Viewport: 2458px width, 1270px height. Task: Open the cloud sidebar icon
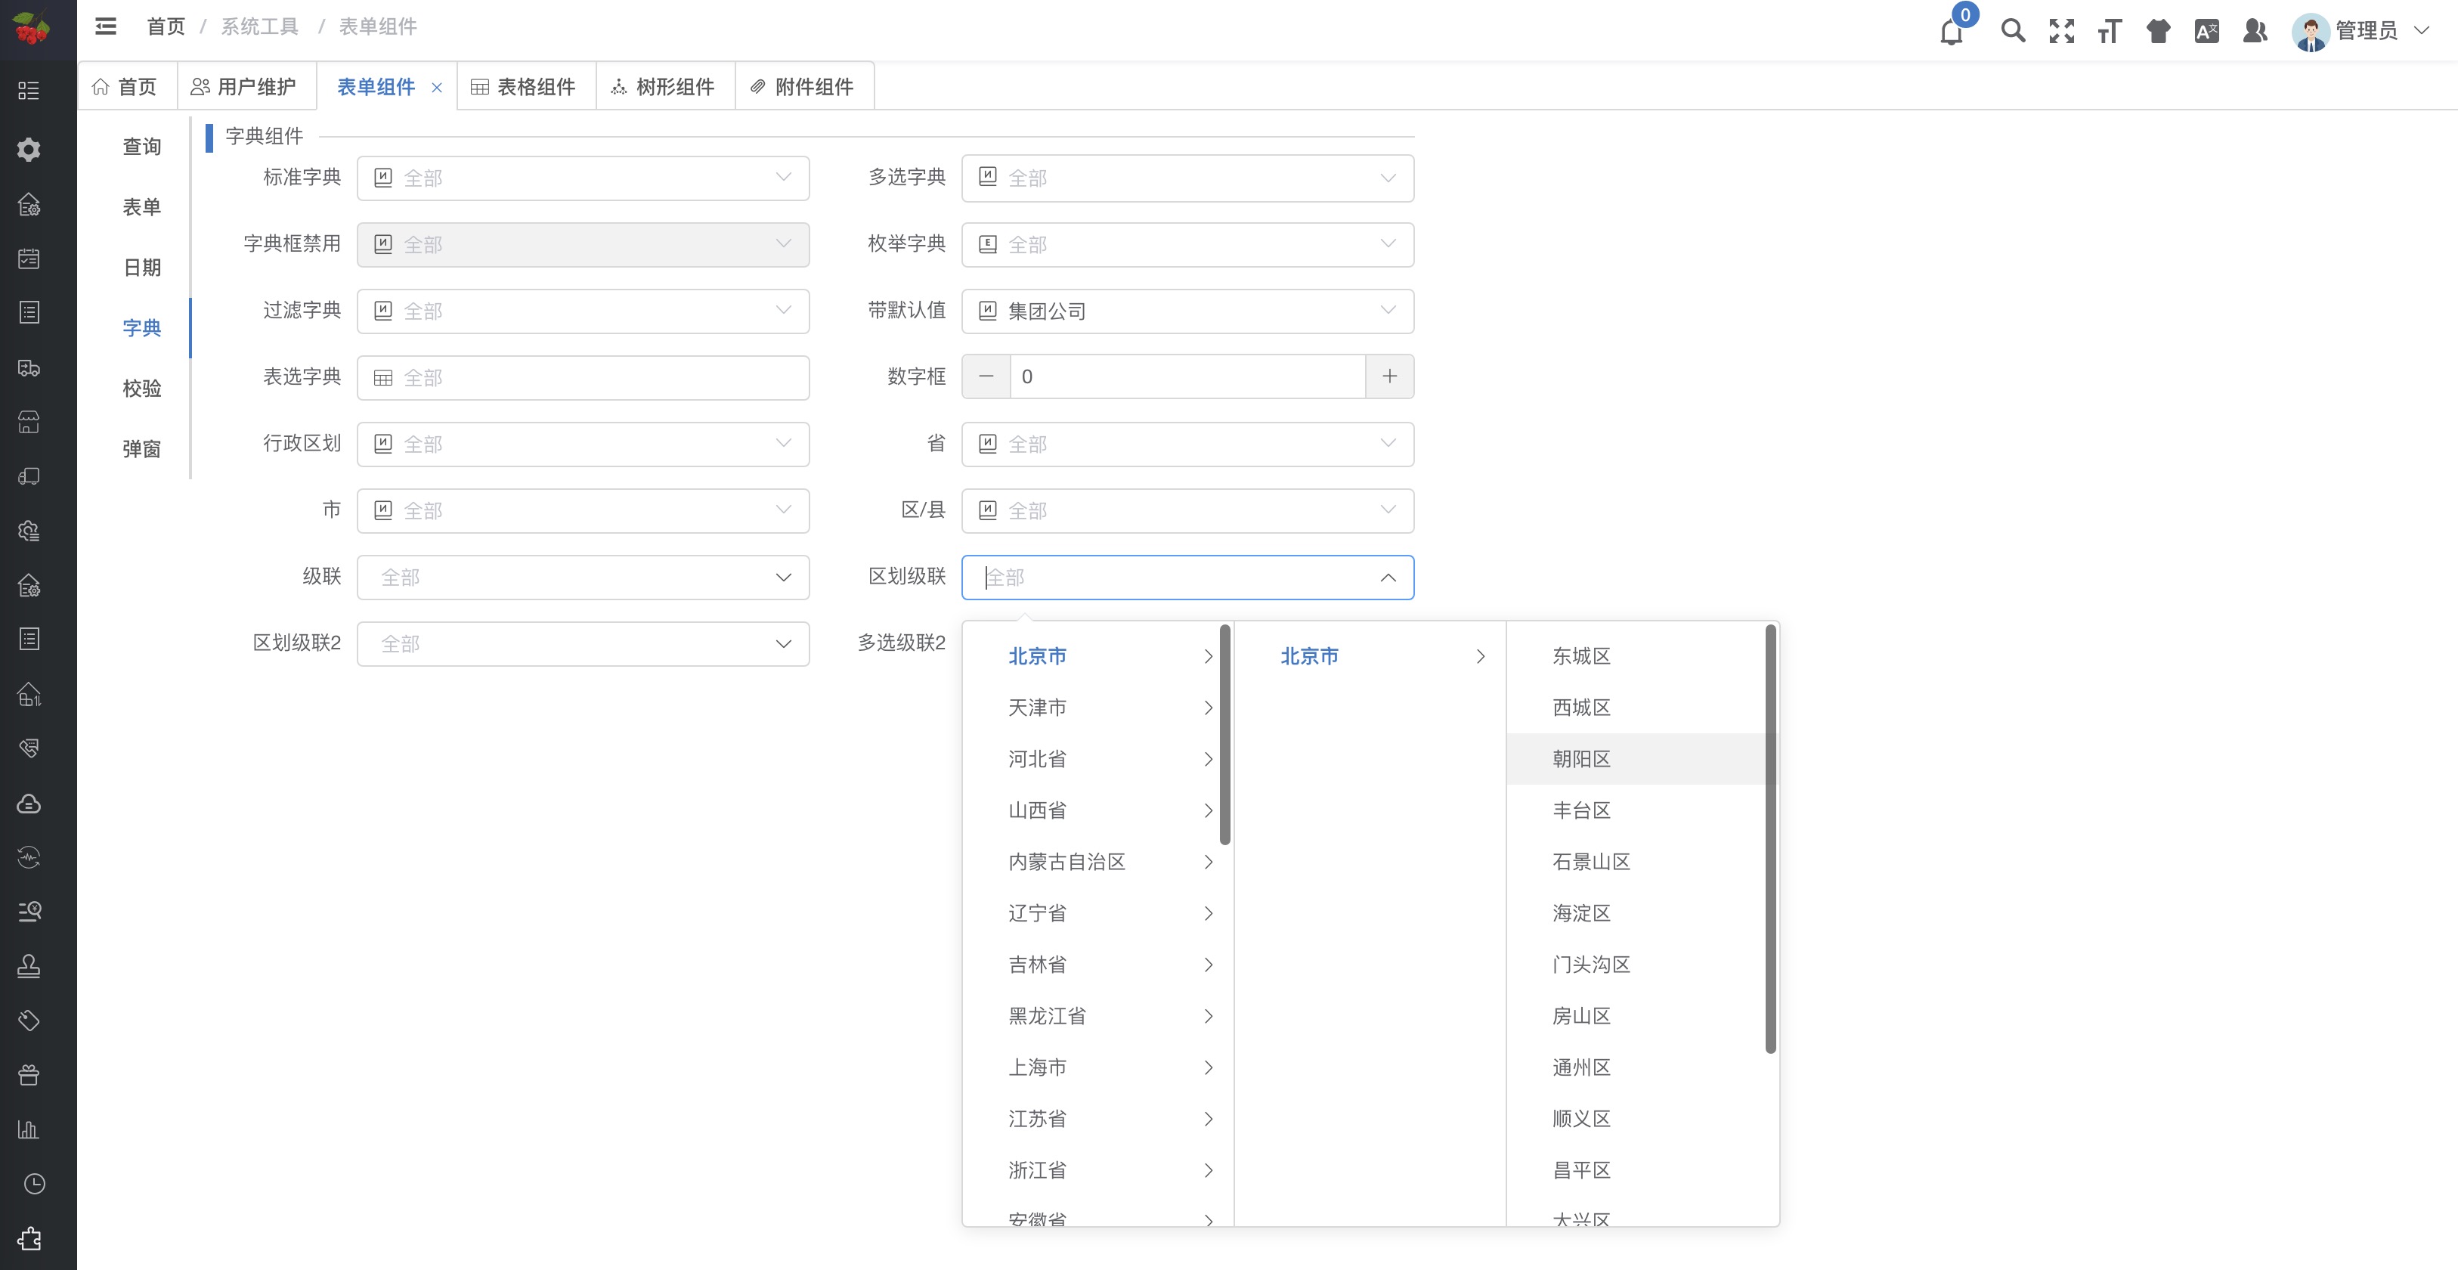tap(29, 804)
